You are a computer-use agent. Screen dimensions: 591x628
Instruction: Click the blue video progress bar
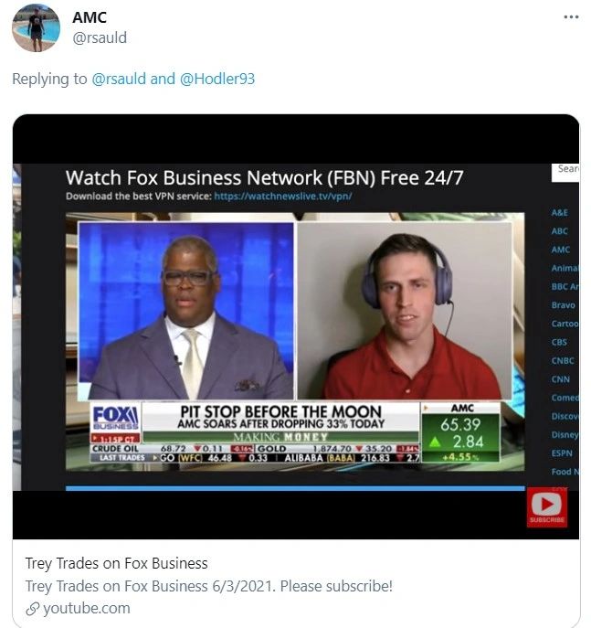295,488
